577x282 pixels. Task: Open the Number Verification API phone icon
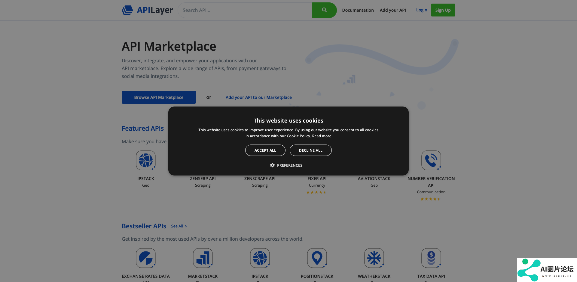tap(431, 160)
